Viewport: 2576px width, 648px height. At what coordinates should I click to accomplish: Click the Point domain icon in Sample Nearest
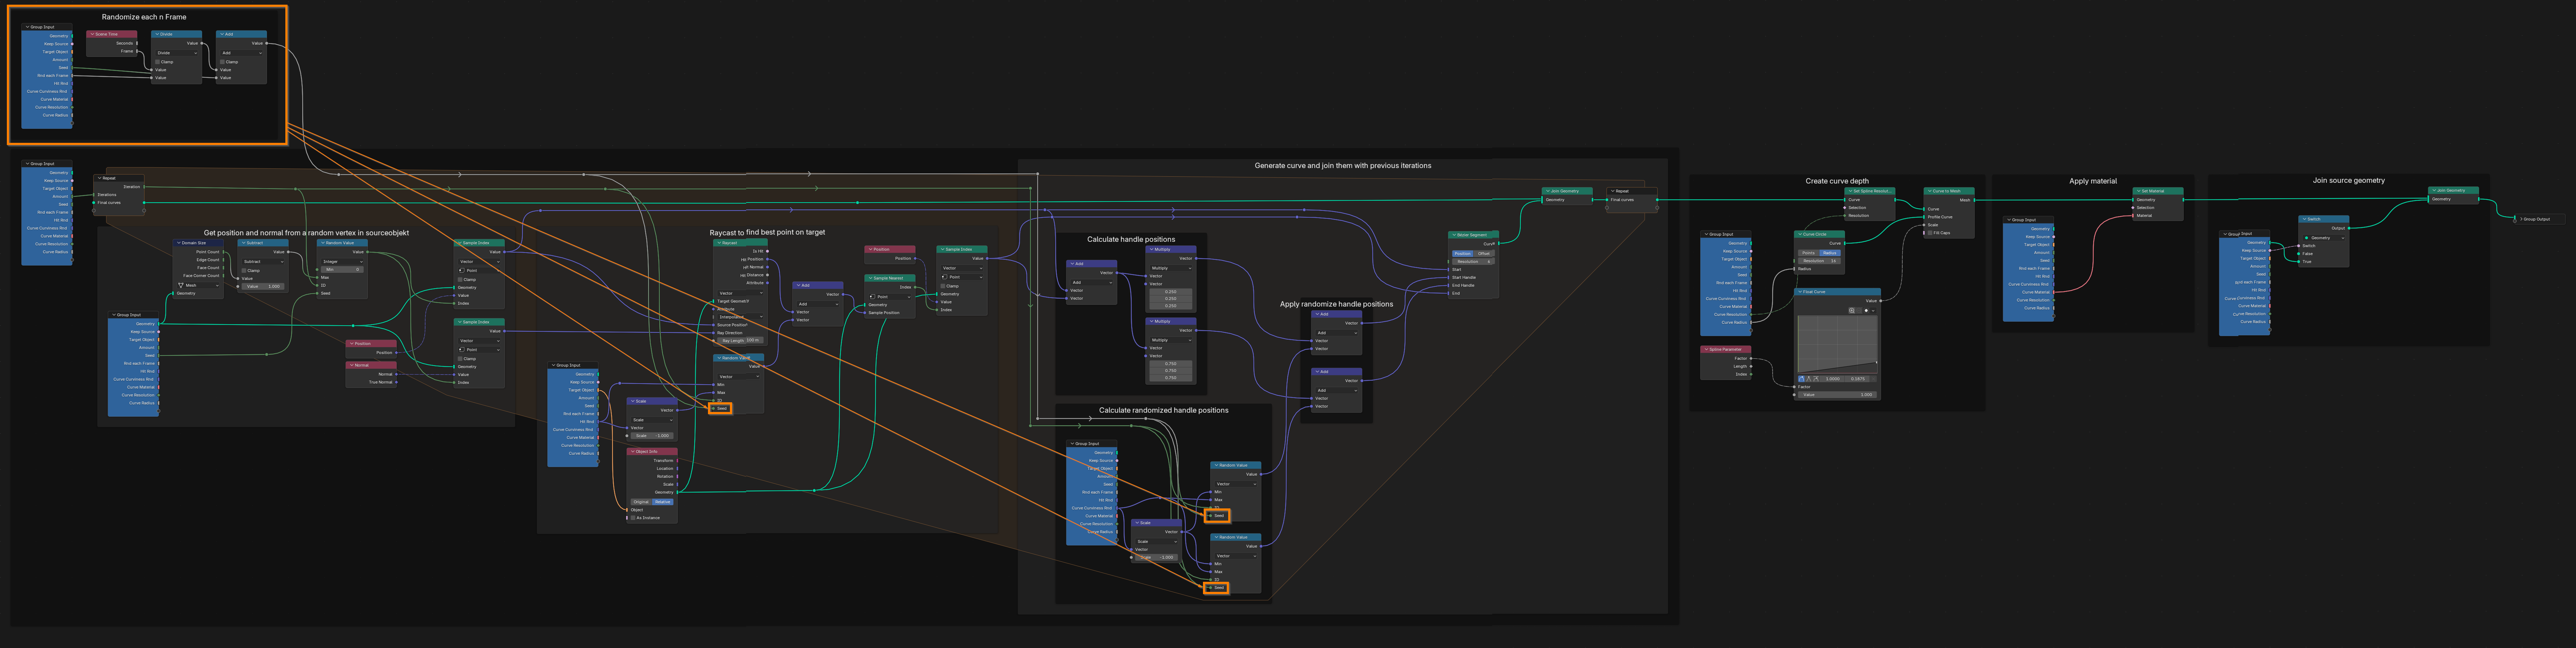(873, 296)
